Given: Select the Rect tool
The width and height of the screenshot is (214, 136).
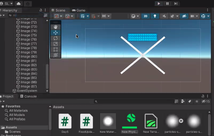Looking at the screenshot, I should coord(56,50).
